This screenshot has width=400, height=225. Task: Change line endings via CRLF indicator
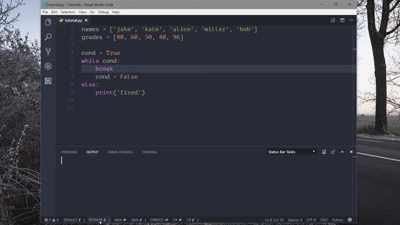tap(324, 220)
